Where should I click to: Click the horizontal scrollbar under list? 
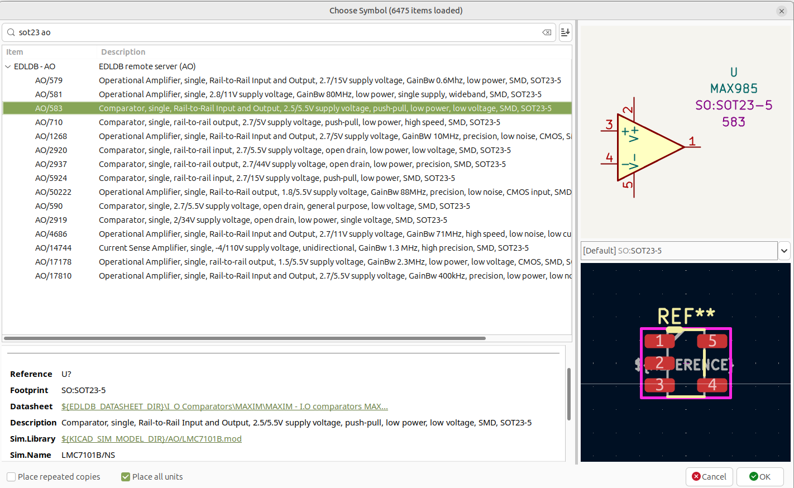pyautogui.click(x=245, y=338)
